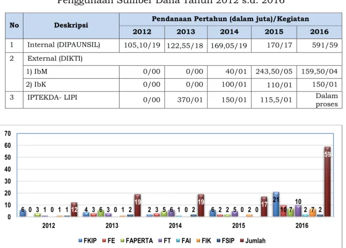This screenshot has height=248, width=346.
Task: Click the y-axis label 70
Action: point(7,133)
